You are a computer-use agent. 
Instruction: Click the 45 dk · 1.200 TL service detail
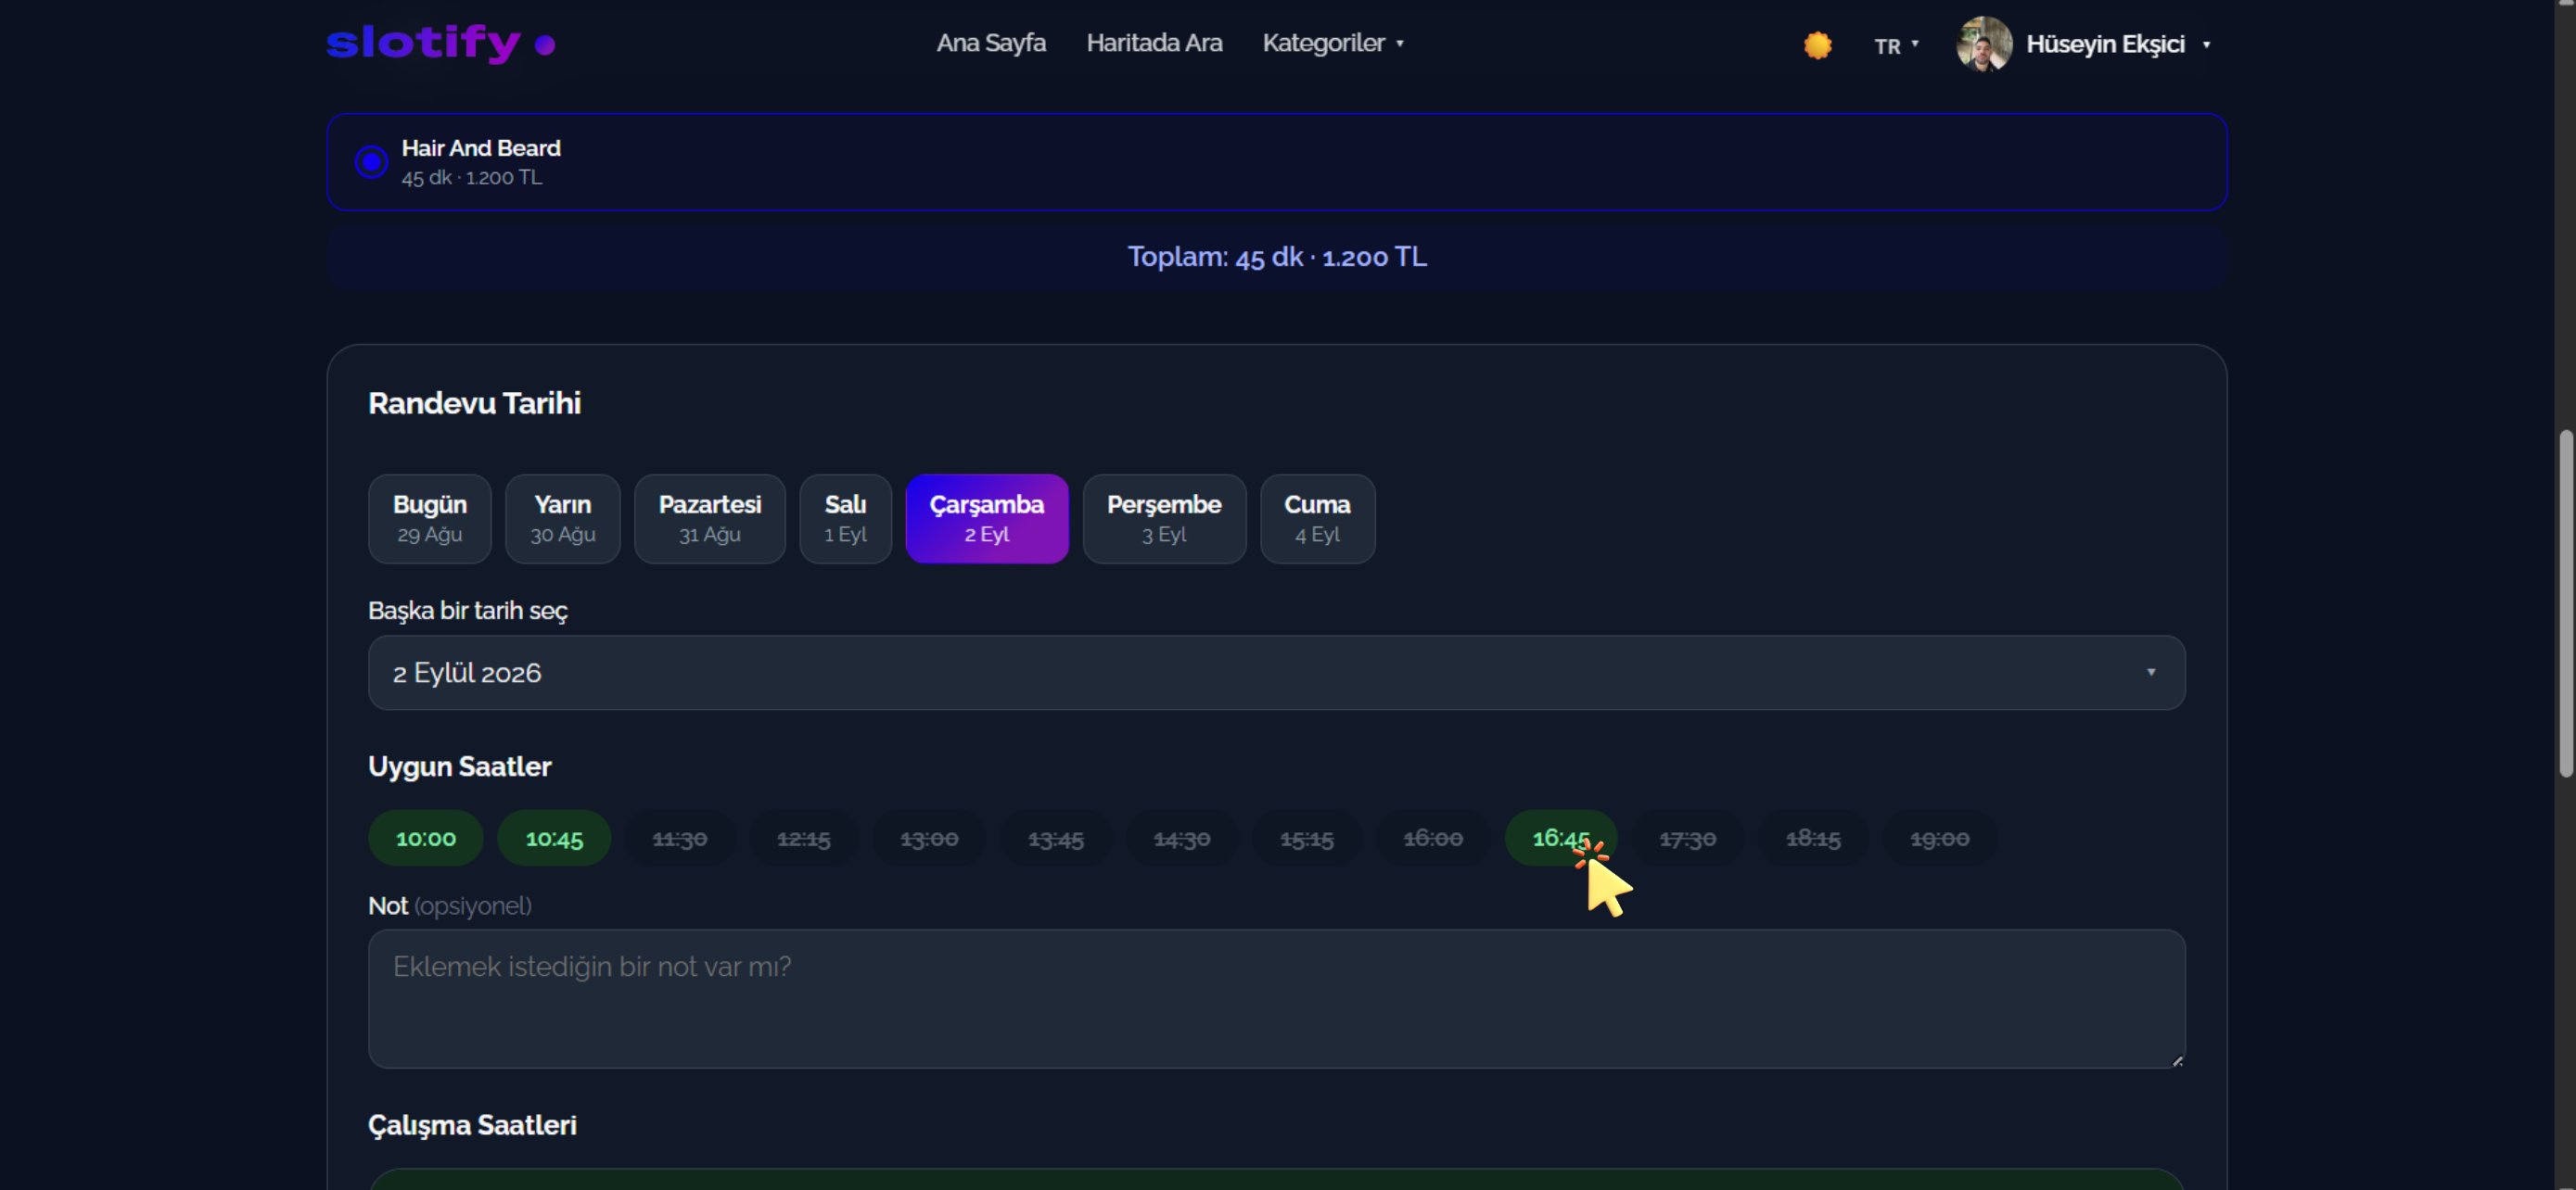click(472, 177)
